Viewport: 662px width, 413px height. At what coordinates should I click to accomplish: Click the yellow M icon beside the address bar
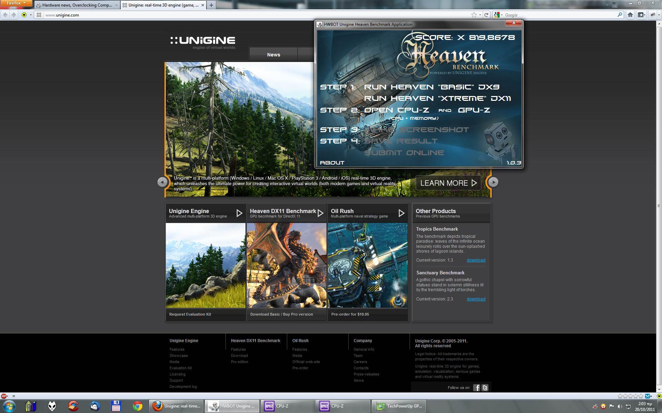point(24,15)
